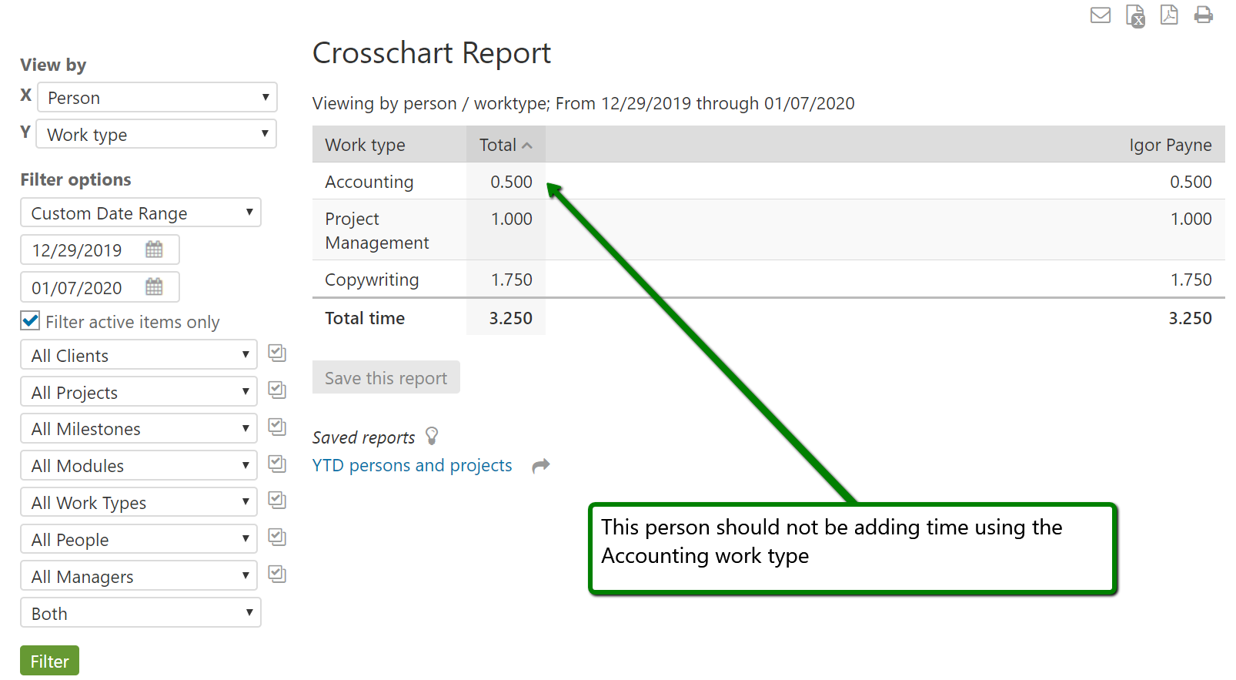Toggle Filter active items only checkbox

(31, 321)
